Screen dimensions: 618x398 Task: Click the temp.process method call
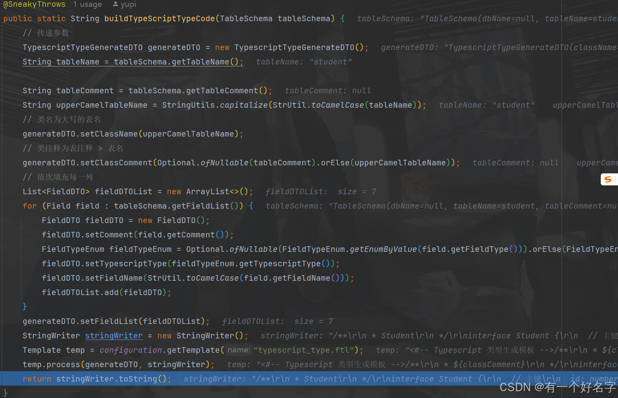coord(118,364)
